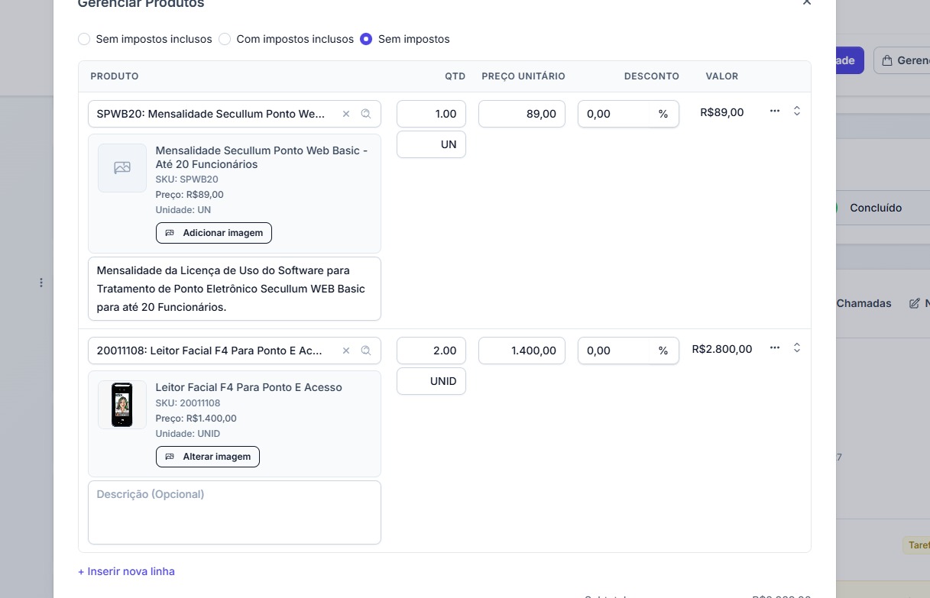
Task: Select the 'Sem impostos' radio option
Action: tap(366, 39)
